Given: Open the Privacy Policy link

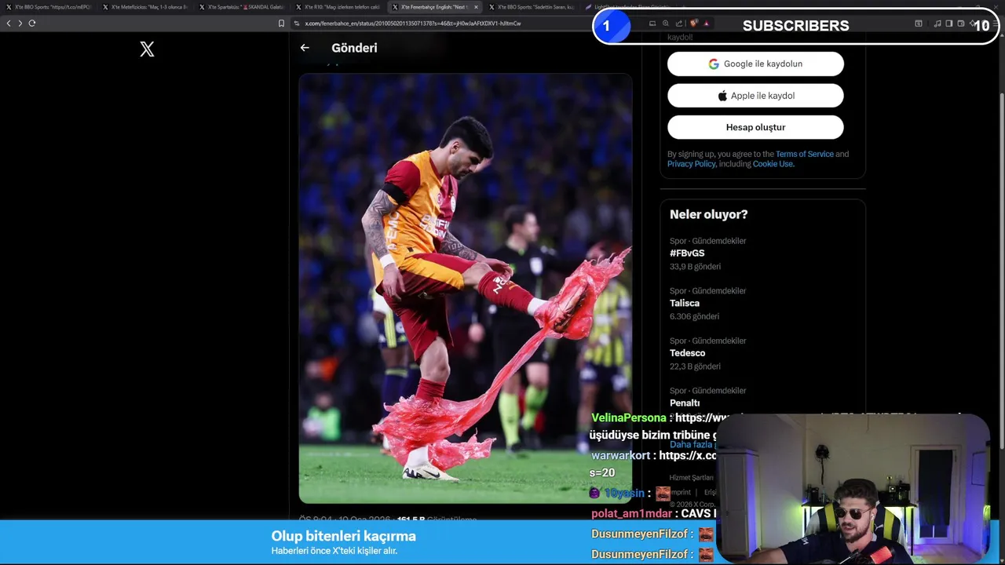Looking at the screenshot, I should [x=691, y=164].
